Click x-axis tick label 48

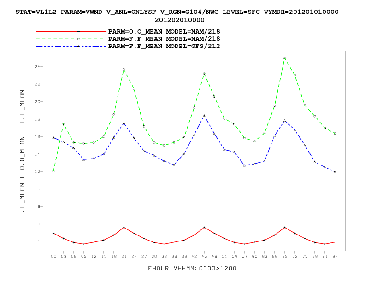coord(214,256)
